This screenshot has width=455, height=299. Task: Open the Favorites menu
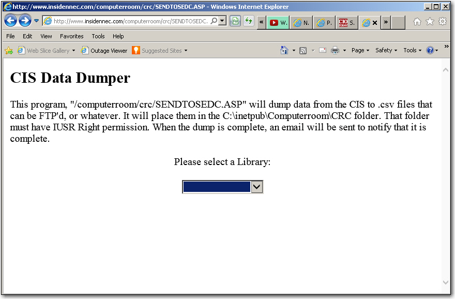coord(71,36)
